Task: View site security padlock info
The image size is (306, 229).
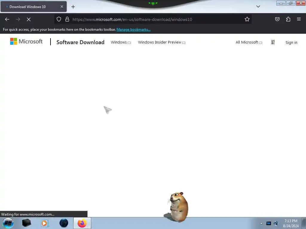Action: (67, 19)
